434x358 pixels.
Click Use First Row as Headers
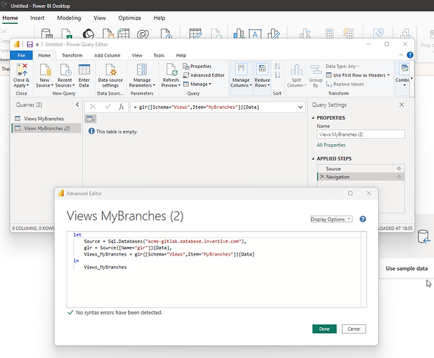357,75
